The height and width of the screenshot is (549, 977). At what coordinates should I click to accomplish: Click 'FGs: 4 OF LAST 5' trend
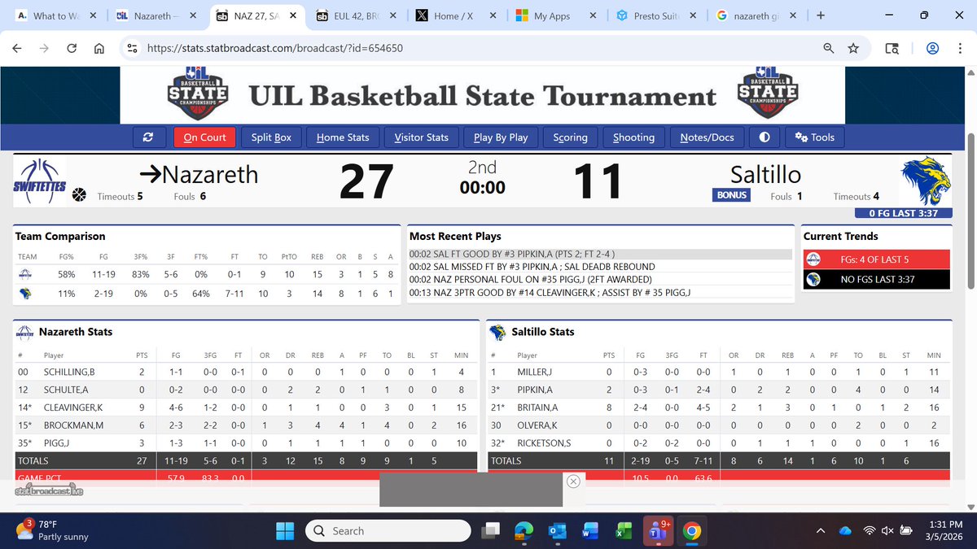876,259
